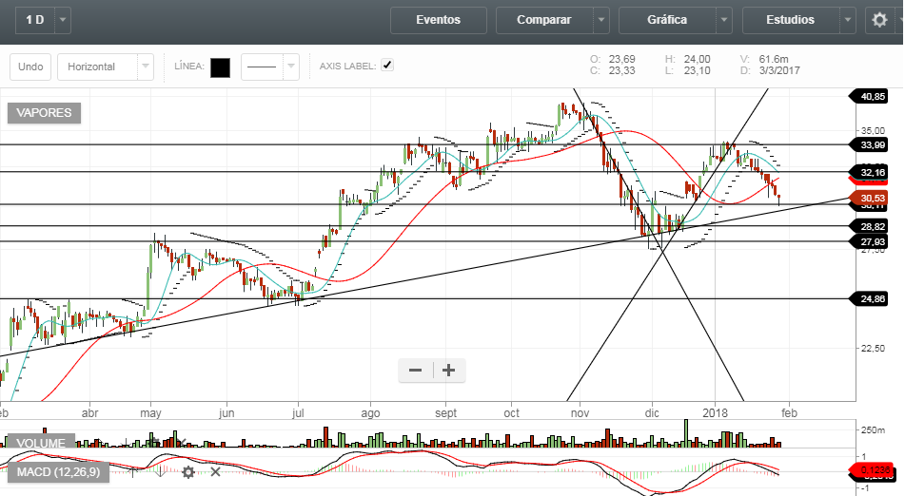
Task: Open the Estudios dropdown arrow
Action: 848,20
